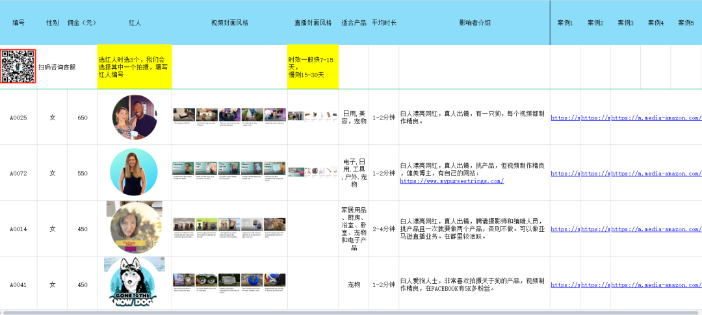Open the 案例3 amazon link for A0041
This screenshot has width=702, height=315.
(656, 284)
